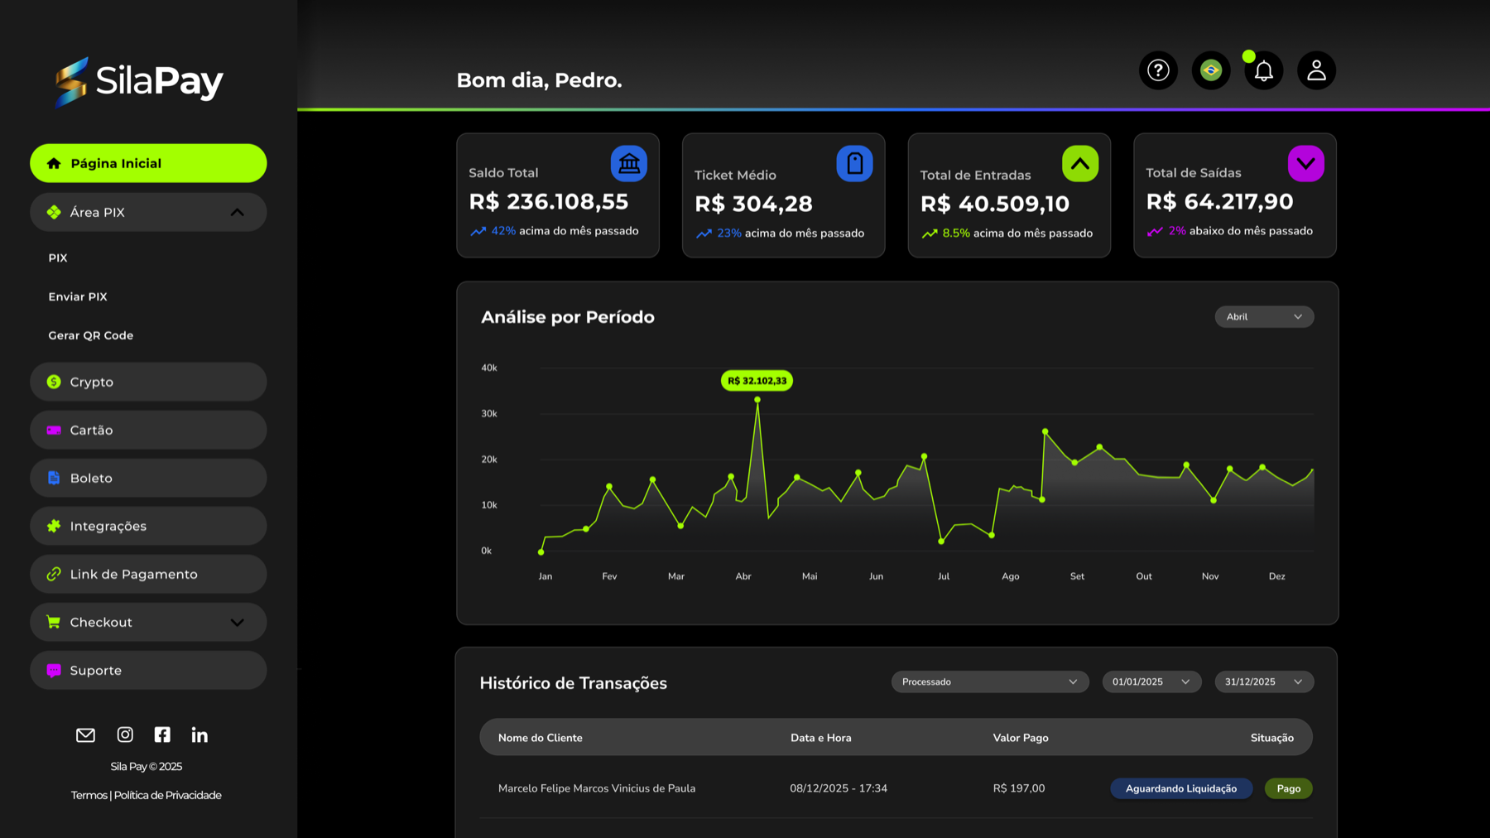Screen dimensions: 1490x838
Task: Click the Valor Pago column header
Action: [1021, 738]
